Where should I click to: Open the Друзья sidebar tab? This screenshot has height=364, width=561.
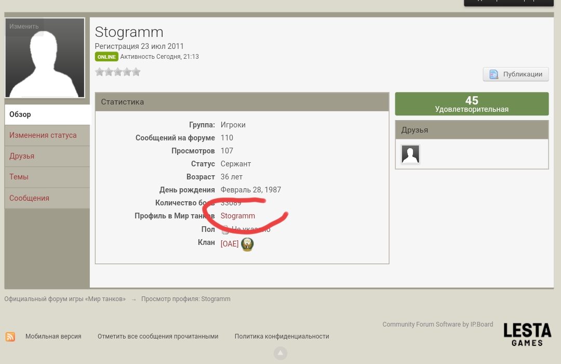[x=47, y=156]
